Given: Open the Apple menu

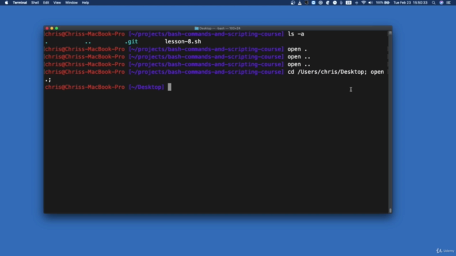Looking at the screenshot, I should [x=6, y=3].
